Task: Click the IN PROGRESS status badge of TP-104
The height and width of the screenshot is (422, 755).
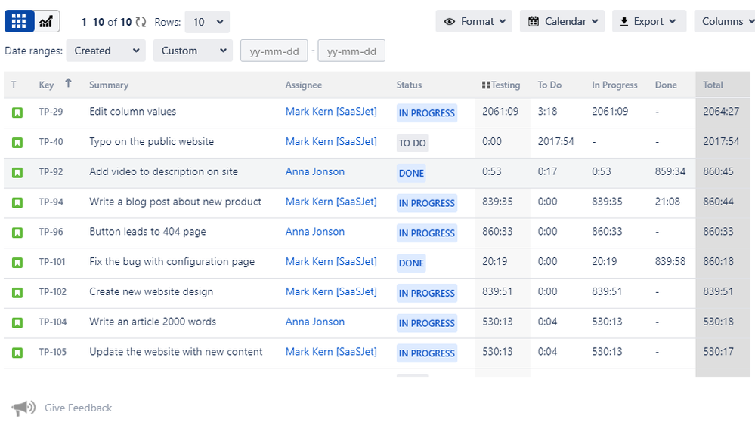Action: (426, 323)
